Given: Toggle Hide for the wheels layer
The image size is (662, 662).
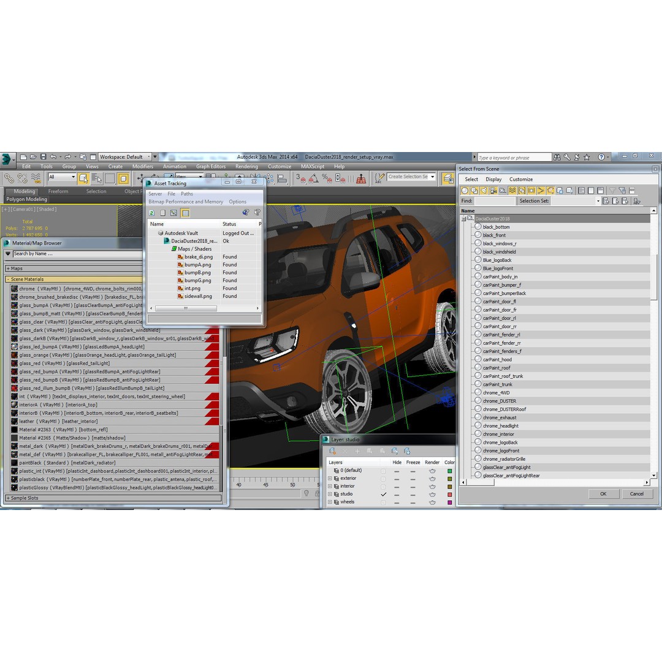Looking at the screenshot, I should point(397,503).
